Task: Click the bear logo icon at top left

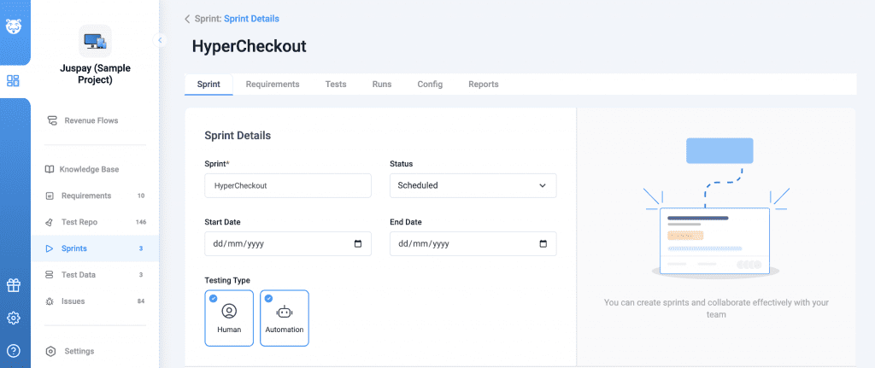Action: 14,26
